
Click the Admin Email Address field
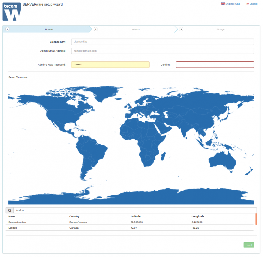tap(162, 51)
